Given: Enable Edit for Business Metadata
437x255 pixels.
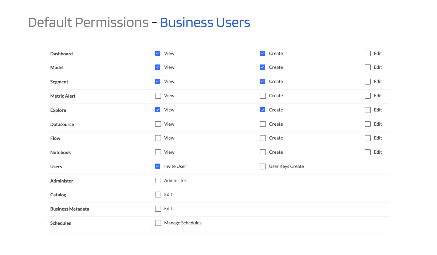Looking at the screenshot, I should click(158, 209).
